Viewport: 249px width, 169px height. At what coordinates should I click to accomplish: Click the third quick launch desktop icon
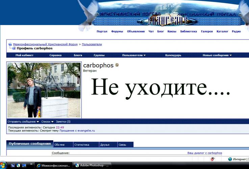pos(24,165)
